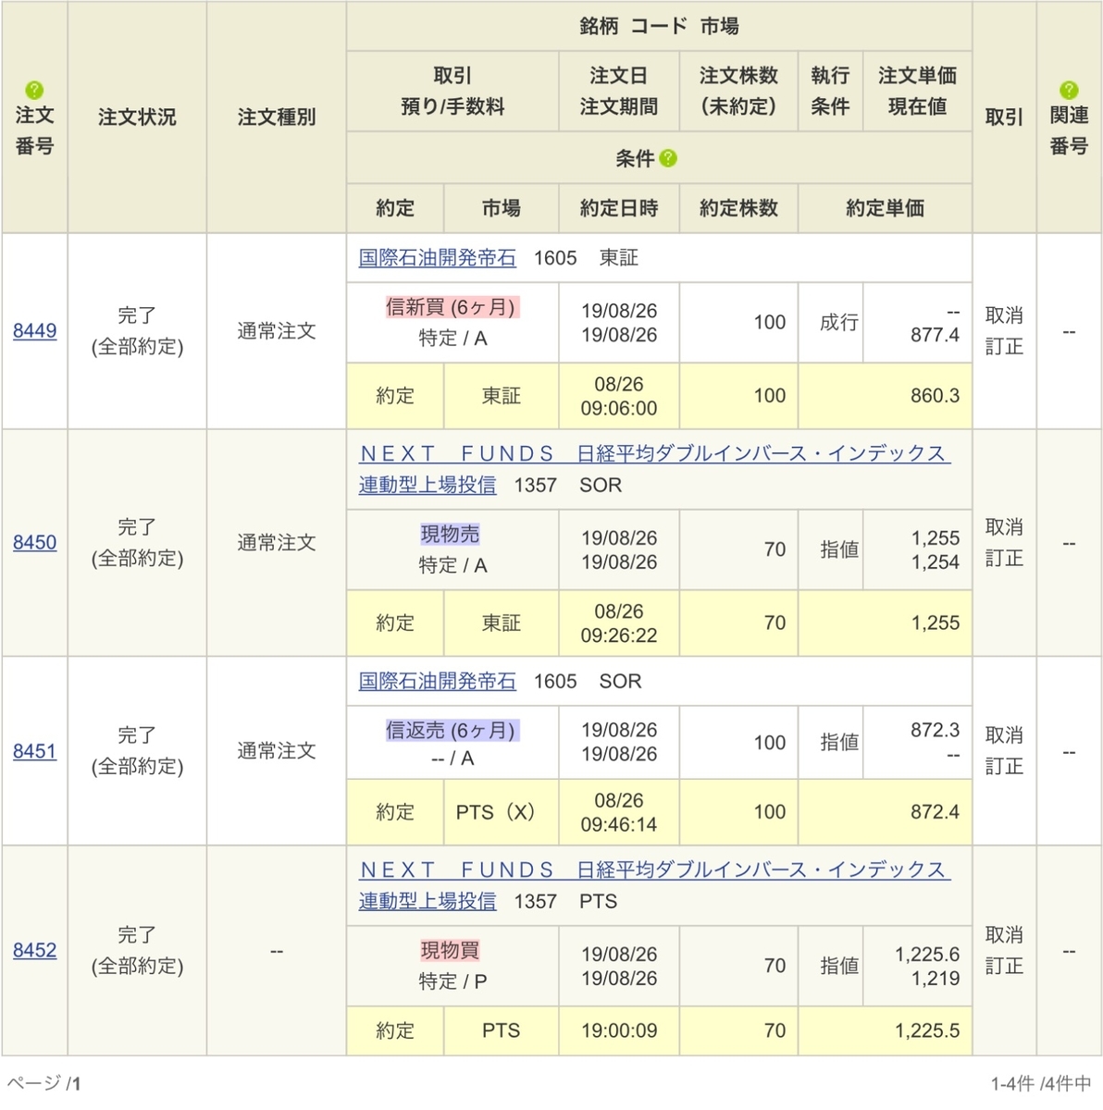
Task: Select 現物買 label in order 8452
Action: tap(451, 951)
